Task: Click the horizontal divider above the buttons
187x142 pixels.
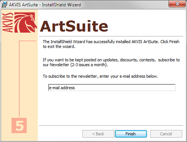Action: click(x=111, y=126)
